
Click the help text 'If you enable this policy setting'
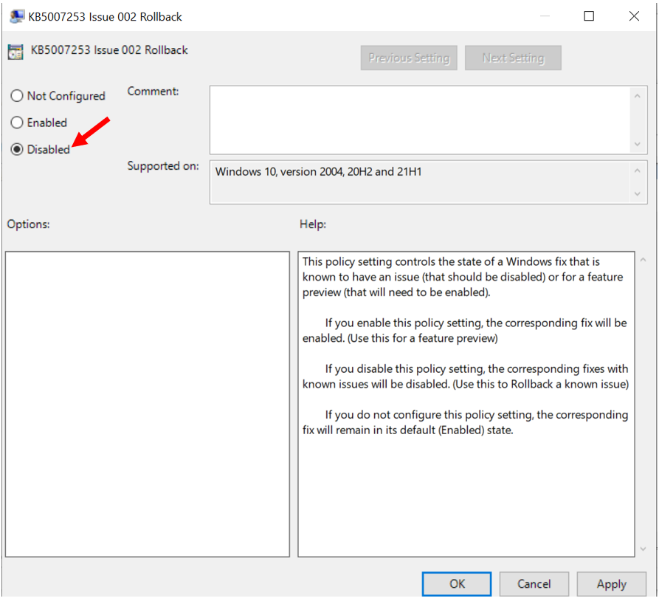pyautogui.click(x=404, y=323)
